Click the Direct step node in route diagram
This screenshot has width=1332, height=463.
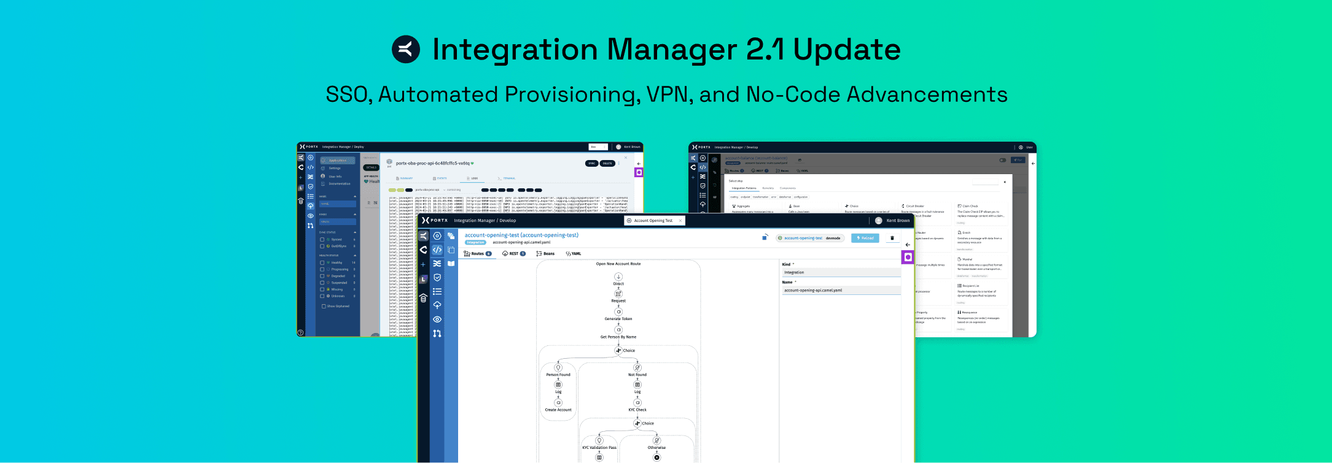coord(618,277)
